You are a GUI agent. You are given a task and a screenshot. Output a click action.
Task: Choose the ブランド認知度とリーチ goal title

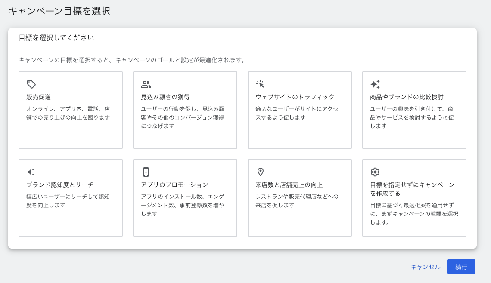tap(60, 185)
